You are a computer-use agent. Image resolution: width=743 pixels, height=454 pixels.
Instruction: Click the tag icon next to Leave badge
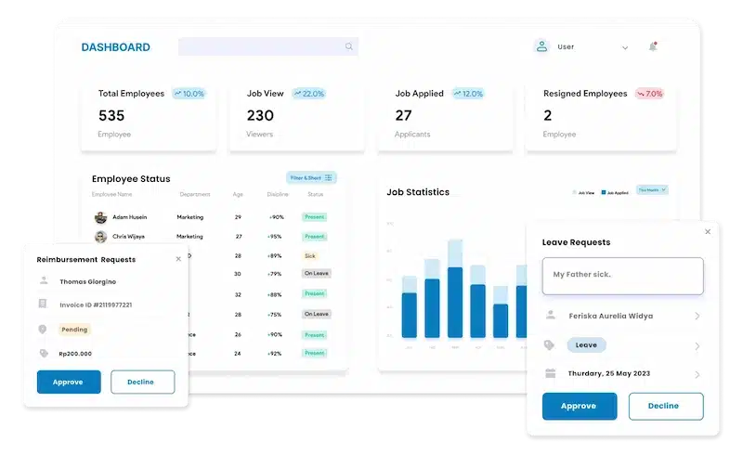(550, 345)
